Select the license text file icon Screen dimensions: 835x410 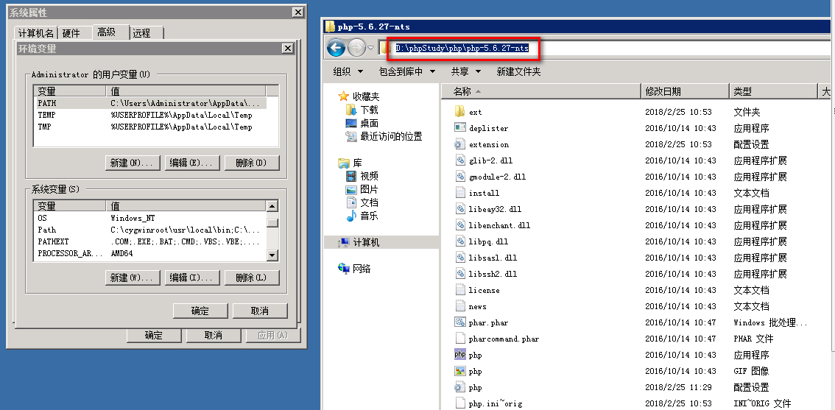460,290
